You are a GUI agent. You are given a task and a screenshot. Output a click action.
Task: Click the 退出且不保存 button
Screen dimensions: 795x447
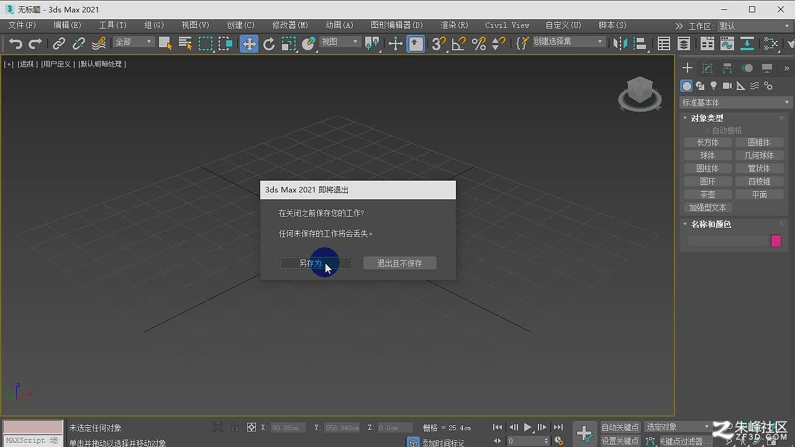click(399, 263)
